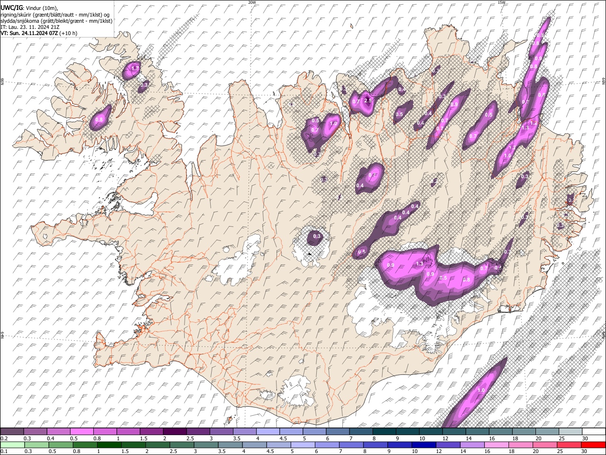Screen dimensions: 606x455
Task: Pick the 16 grey-teal swatch, upper legend row
Action: 499,431
